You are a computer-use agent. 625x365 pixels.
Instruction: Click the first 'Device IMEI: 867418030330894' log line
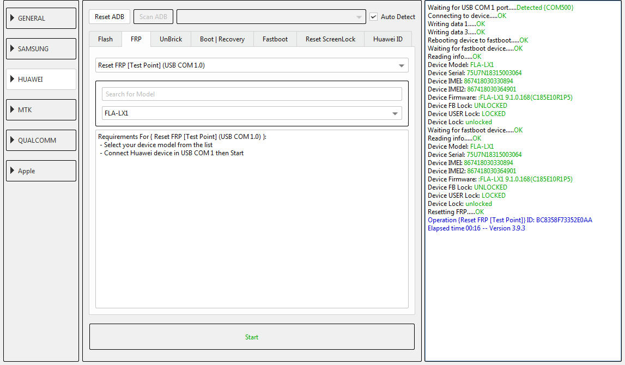coord(470,81)
